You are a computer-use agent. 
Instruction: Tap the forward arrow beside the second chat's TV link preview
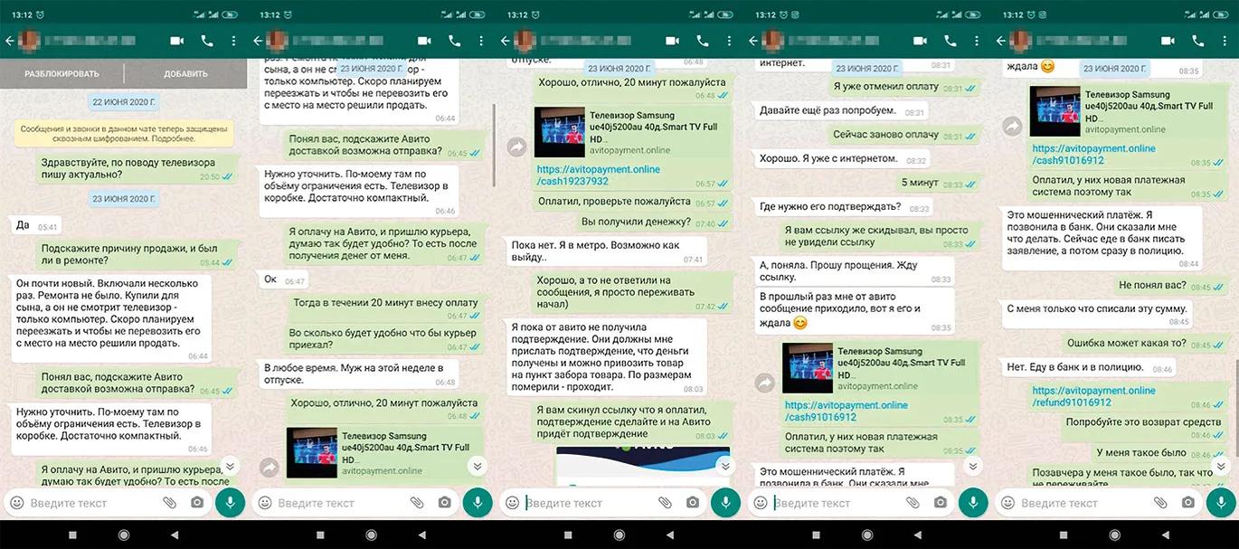click(269, 467)
